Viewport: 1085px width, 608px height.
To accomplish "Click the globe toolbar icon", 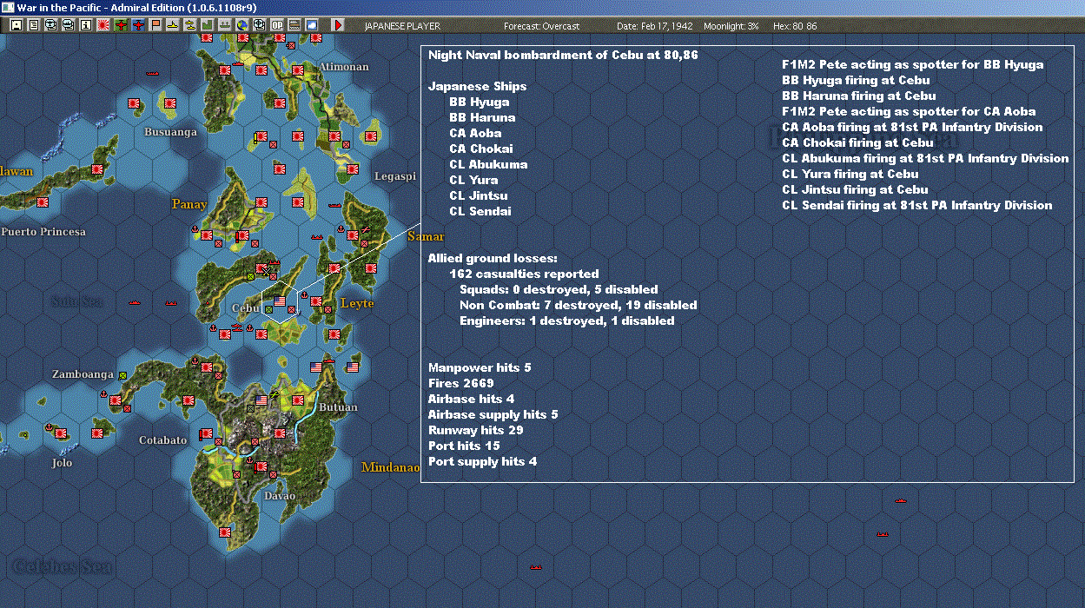I will tap(242, 25).
